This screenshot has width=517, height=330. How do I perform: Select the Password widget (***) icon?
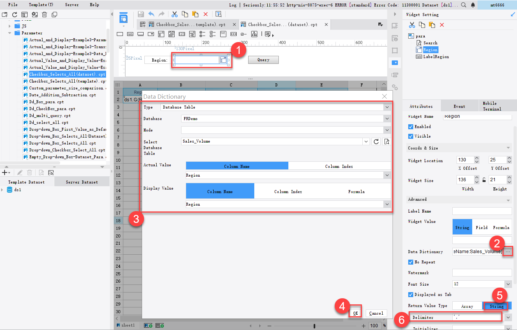[233, 34]
